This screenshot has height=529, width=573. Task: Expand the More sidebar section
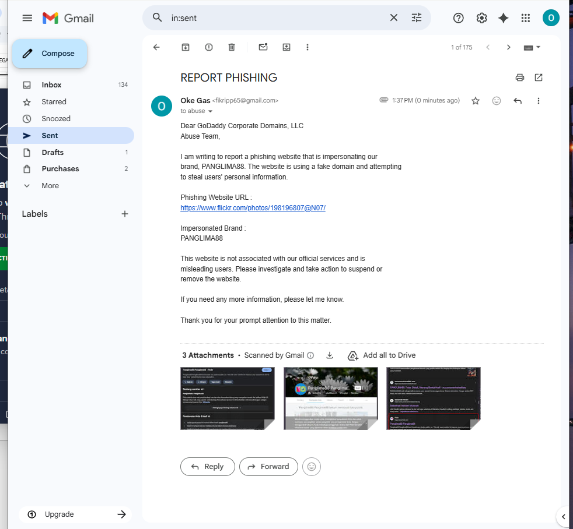(x=71, y=186)
